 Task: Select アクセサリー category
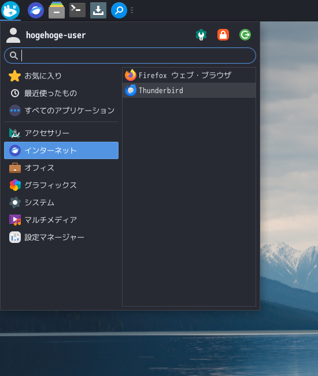tap(61, 133)
